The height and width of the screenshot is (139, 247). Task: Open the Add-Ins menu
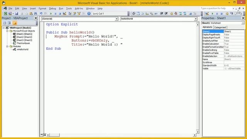[x=79, y=8]
